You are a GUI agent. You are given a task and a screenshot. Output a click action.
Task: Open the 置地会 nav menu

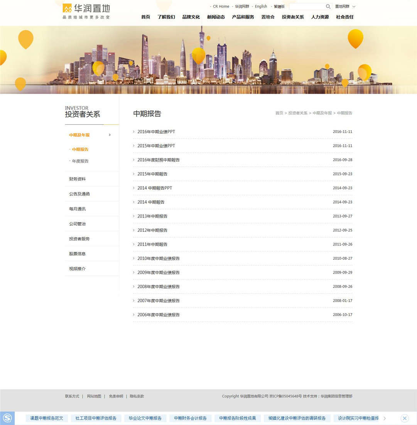click(268, 17)
